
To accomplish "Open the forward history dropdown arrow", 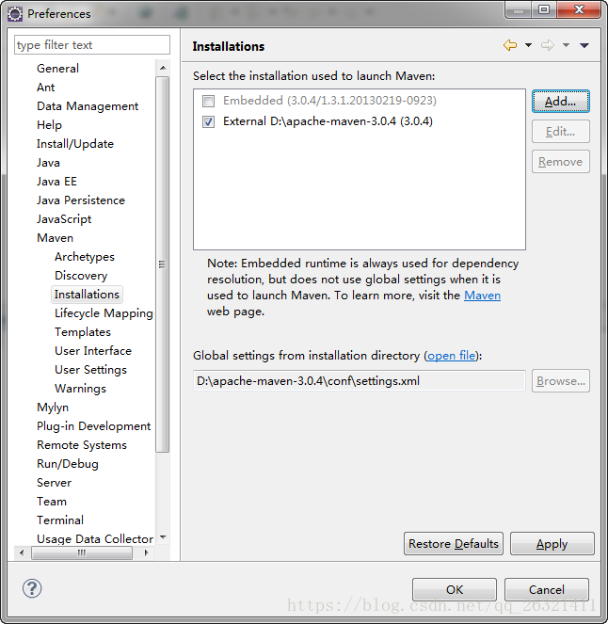I will 566,45.
